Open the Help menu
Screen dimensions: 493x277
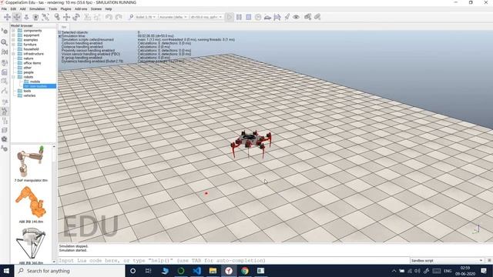coord(109,8)
